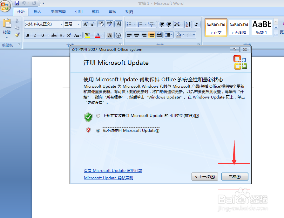The width and height of the screenshot is (284, 218).
Task: Expand the styles gallery more arrow
Action: pos(276,34)
